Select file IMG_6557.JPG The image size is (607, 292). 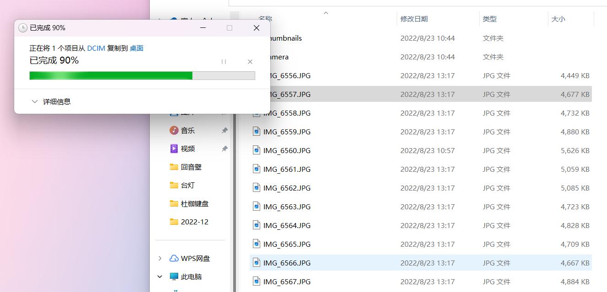tap(421, 94)
